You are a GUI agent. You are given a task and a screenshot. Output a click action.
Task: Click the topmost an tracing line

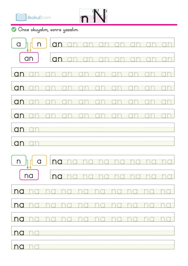[112, 43]
